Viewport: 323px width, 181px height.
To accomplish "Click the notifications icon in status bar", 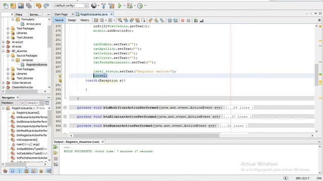I will pos(285,178).
